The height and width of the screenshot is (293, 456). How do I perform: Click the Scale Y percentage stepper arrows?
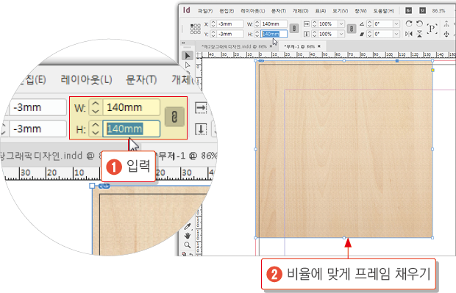click(314, 34)
